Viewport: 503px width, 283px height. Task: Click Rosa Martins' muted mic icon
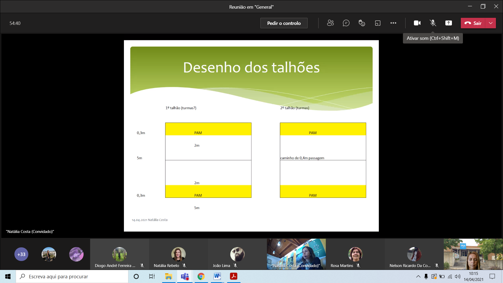(358, 265)
